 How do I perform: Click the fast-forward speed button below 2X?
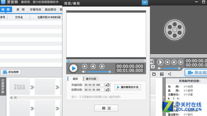pyautogui.click(x=153, y=67)
